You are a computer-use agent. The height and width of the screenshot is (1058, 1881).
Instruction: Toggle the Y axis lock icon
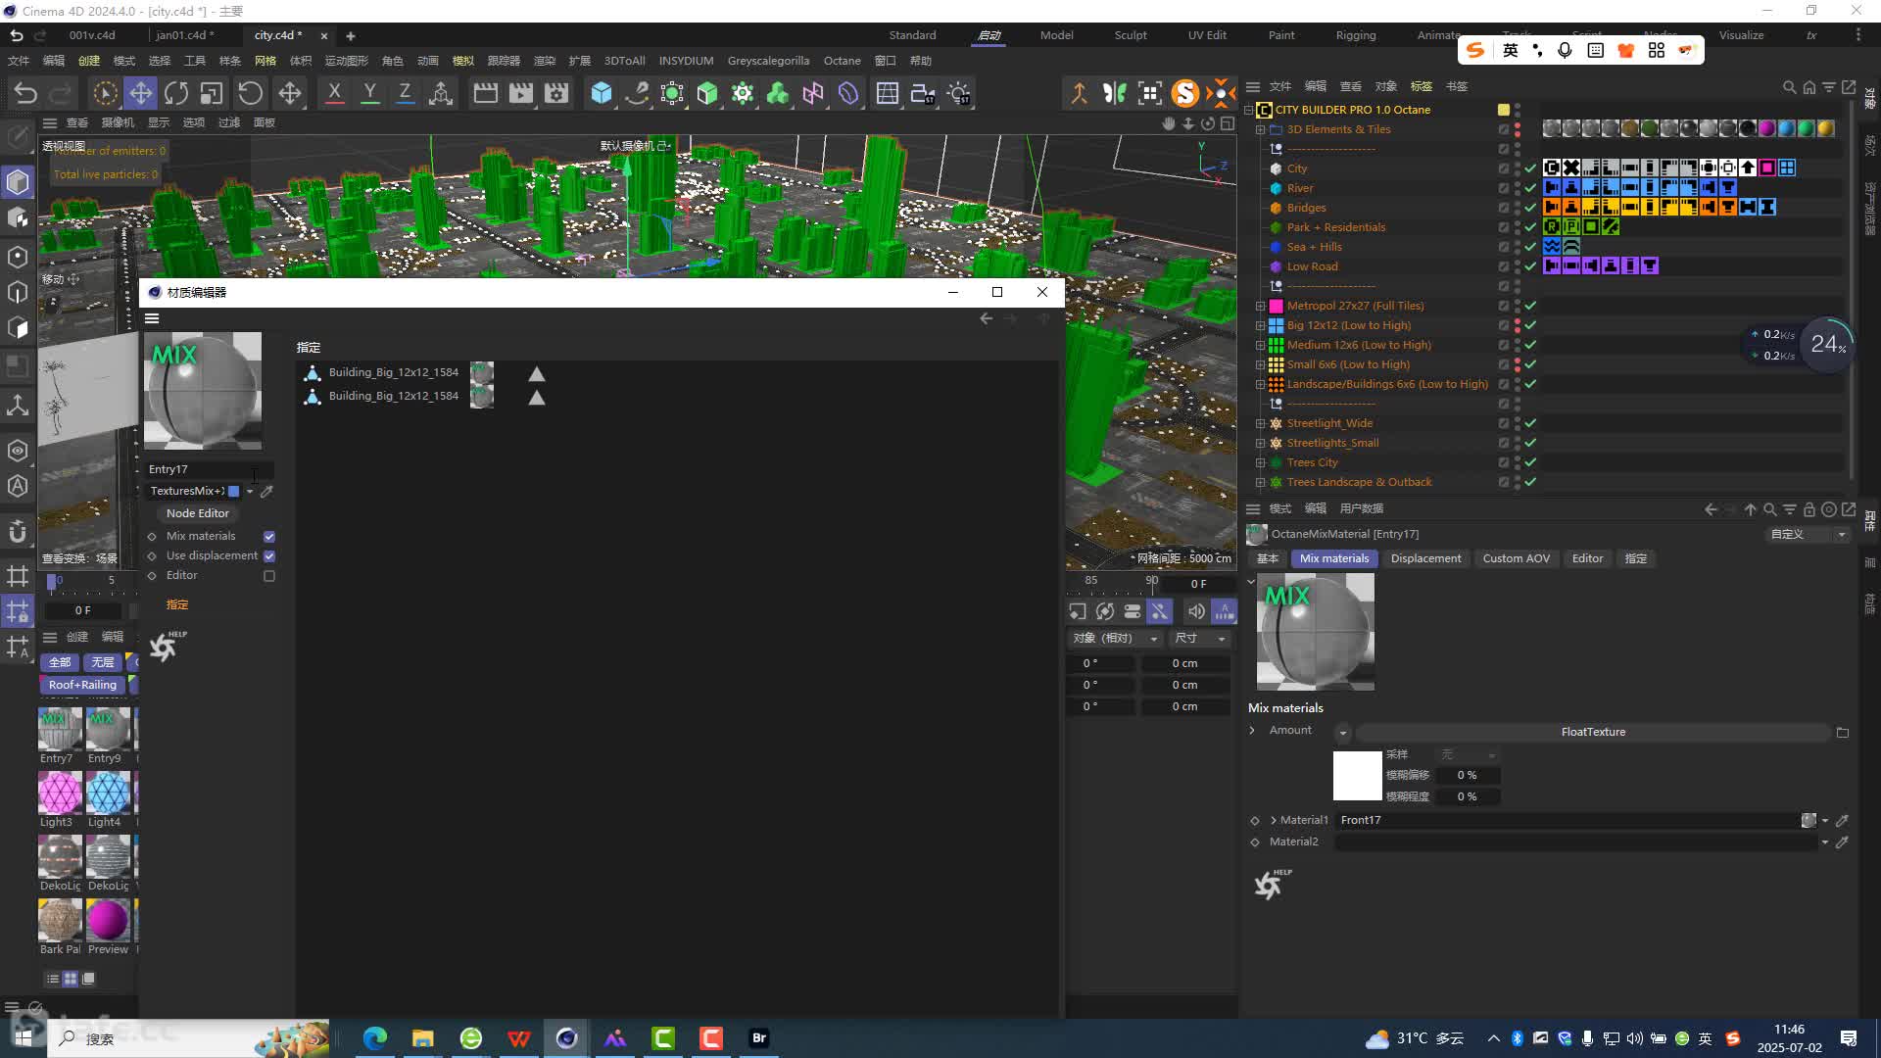point(369,93)
